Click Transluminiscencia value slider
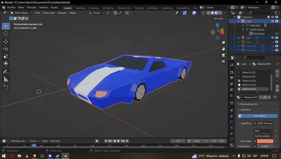The width and height of the screenshot is (281, 159). (x=265, y=146)
